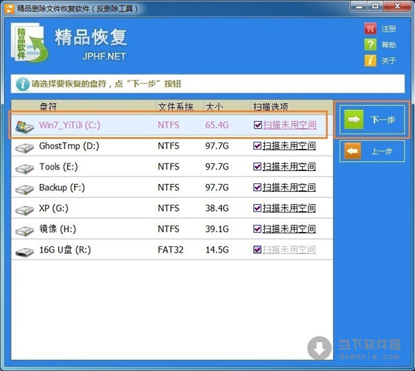
Task: Click the green question mark help icon
Action: pos(370,44)
